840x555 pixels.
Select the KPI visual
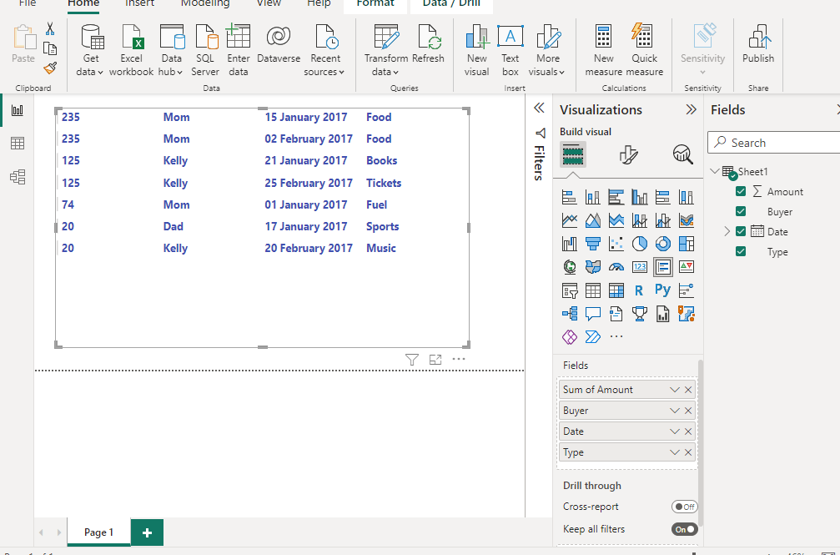pos(687,267)
